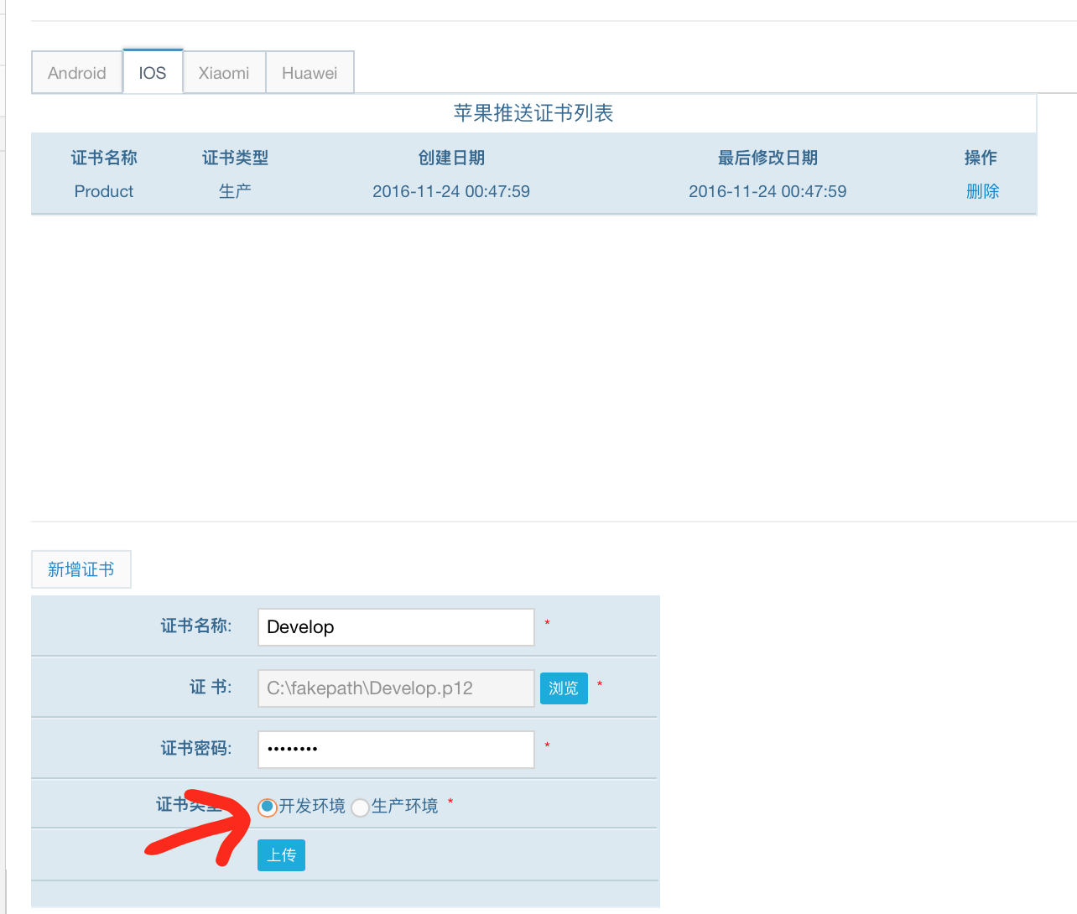Click the 证书名称 column header
1077x914 pixels.
click(104, 158)
